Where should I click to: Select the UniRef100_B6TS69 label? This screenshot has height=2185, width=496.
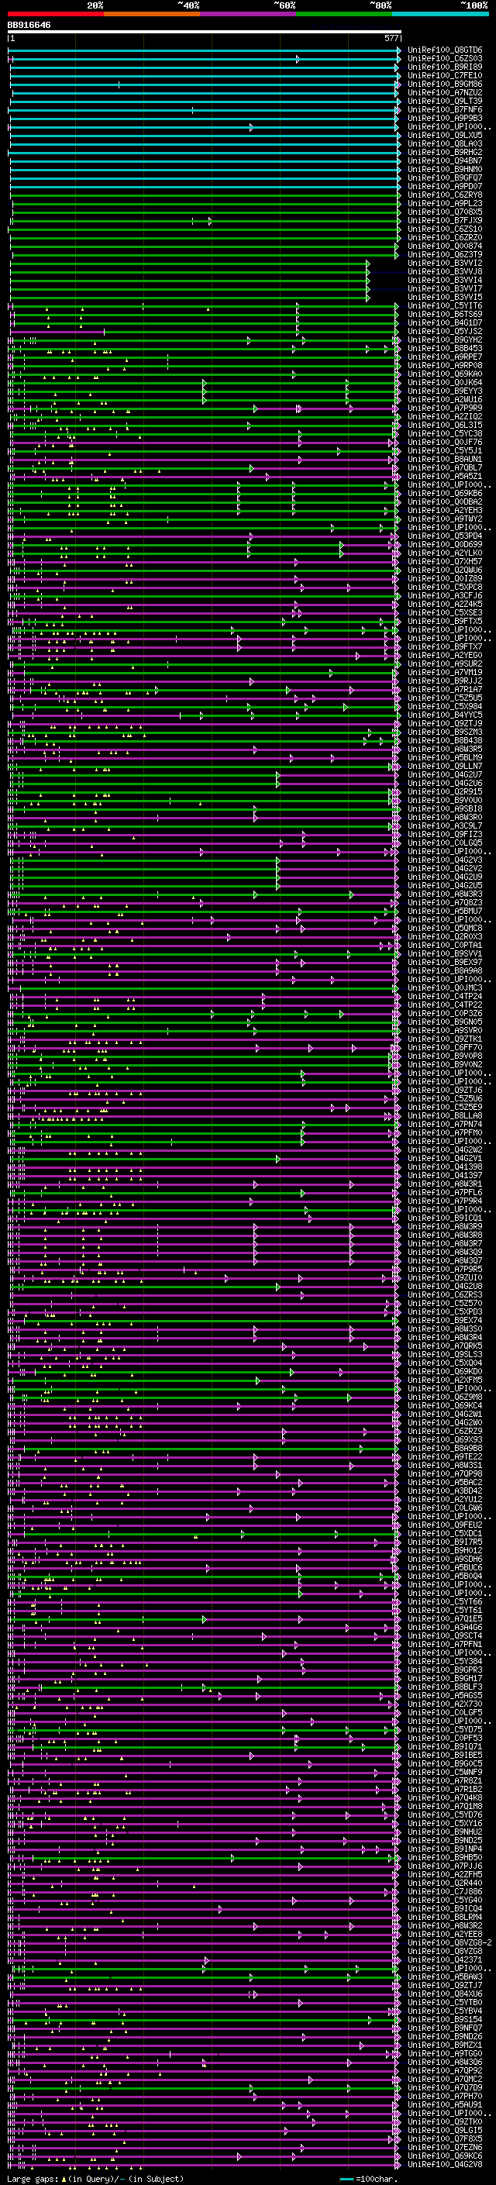tap(445, 314)
